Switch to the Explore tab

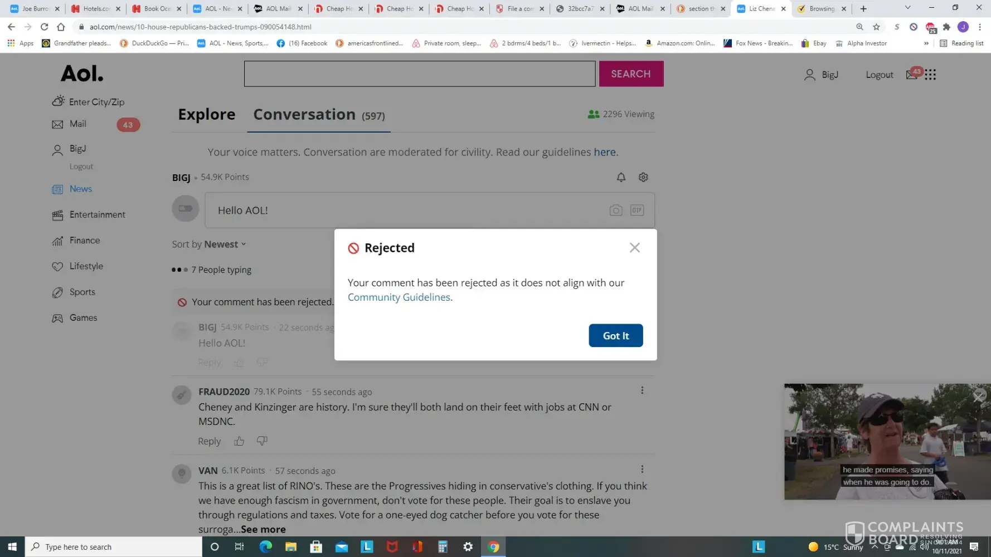206,115
